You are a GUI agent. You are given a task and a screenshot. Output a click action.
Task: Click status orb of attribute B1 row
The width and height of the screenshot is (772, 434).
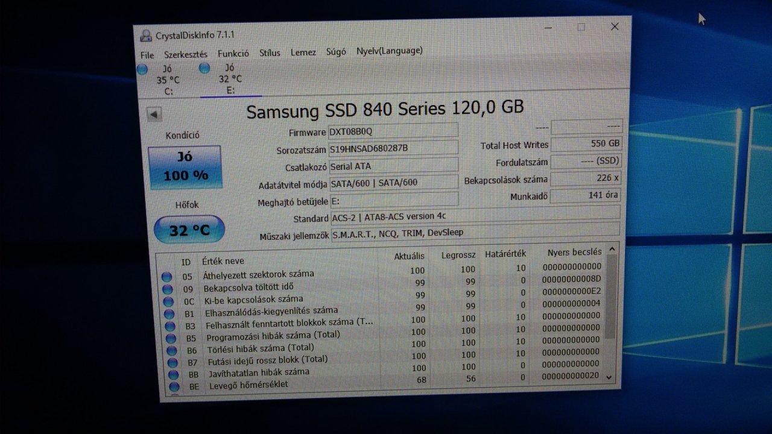(169, 314)
